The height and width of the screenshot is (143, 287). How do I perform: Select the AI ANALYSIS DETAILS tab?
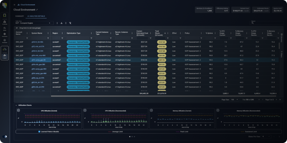click(36, 16)
